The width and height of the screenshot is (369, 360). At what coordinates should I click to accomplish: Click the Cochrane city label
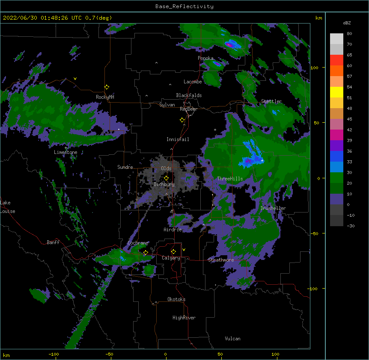coord(138,243)
